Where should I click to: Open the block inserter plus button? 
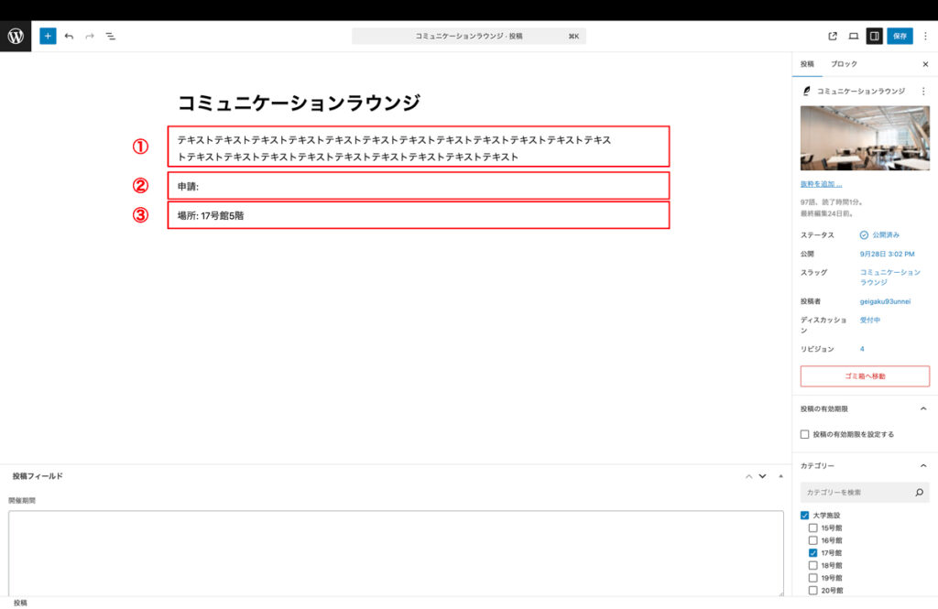(48, 36)
